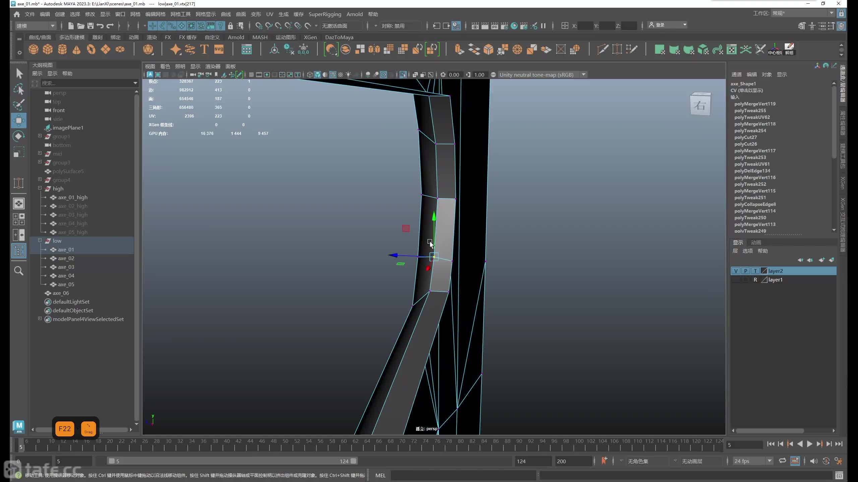Toggle visibility box of layer1
Viewport: 858px width, 482px height.
(736, 279)
